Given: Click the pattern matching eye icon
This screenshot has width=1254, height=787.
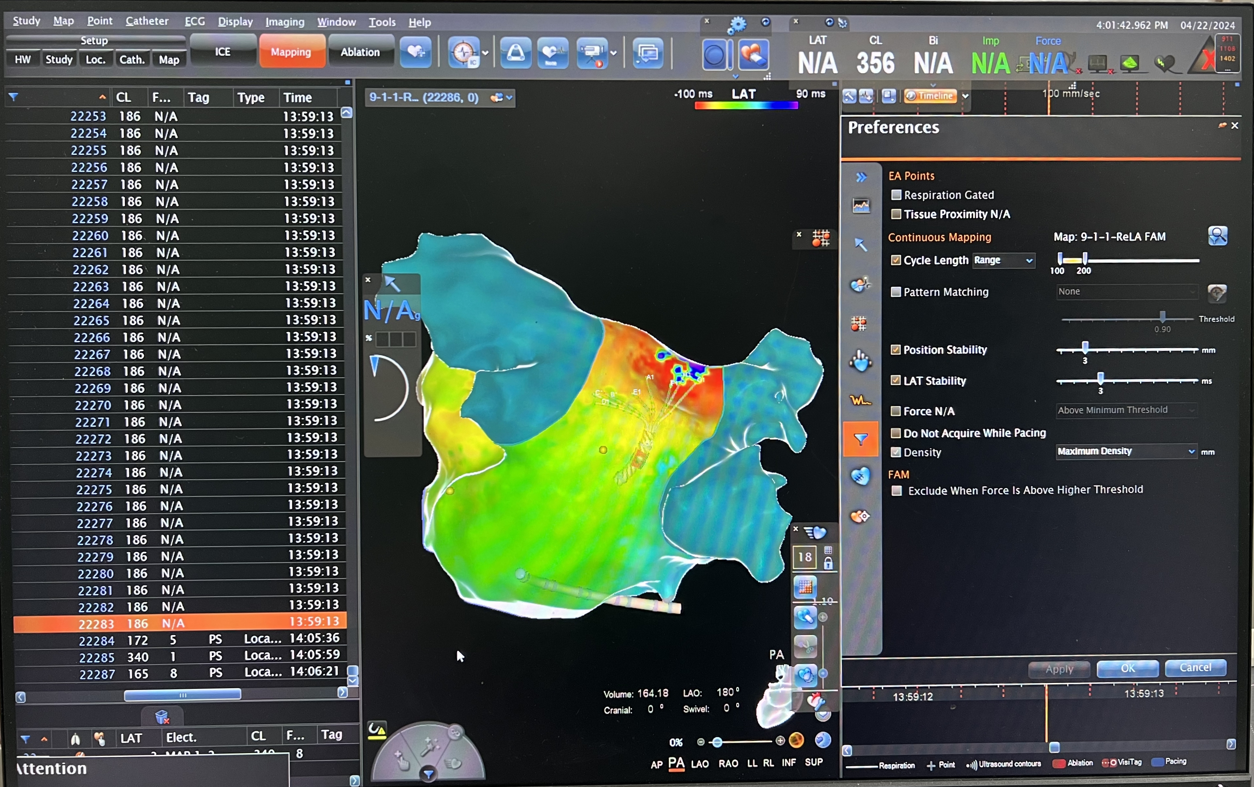Looking at the screenshot, I should [x=1216, y=293].
